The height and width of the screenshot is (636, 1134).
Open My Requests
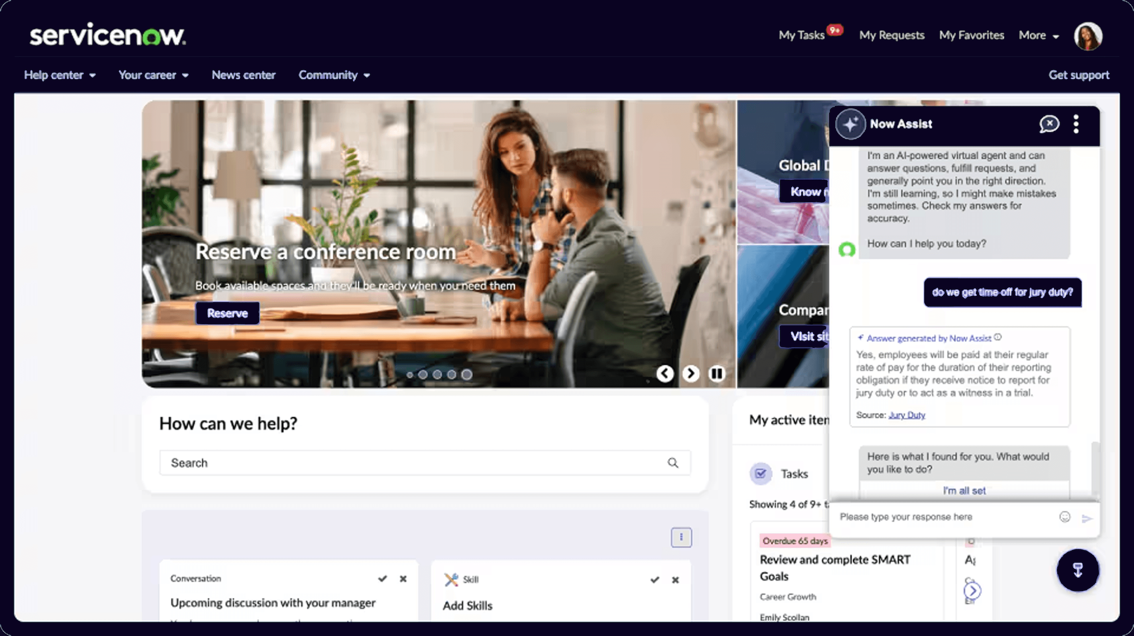[x=891, y=35]
